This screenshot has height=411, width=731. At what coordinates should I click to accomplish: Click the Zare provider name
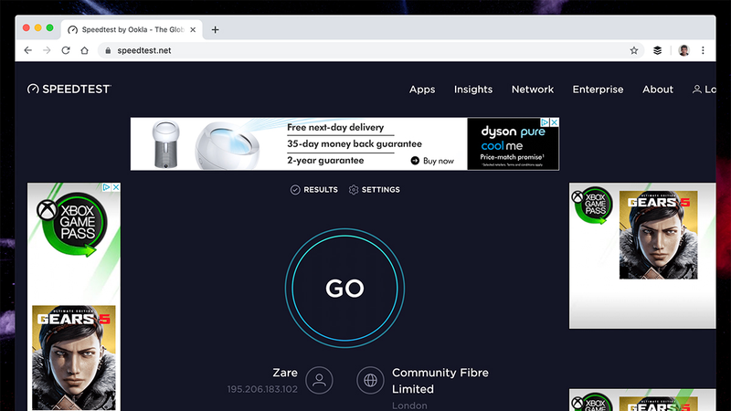point(285,373)
